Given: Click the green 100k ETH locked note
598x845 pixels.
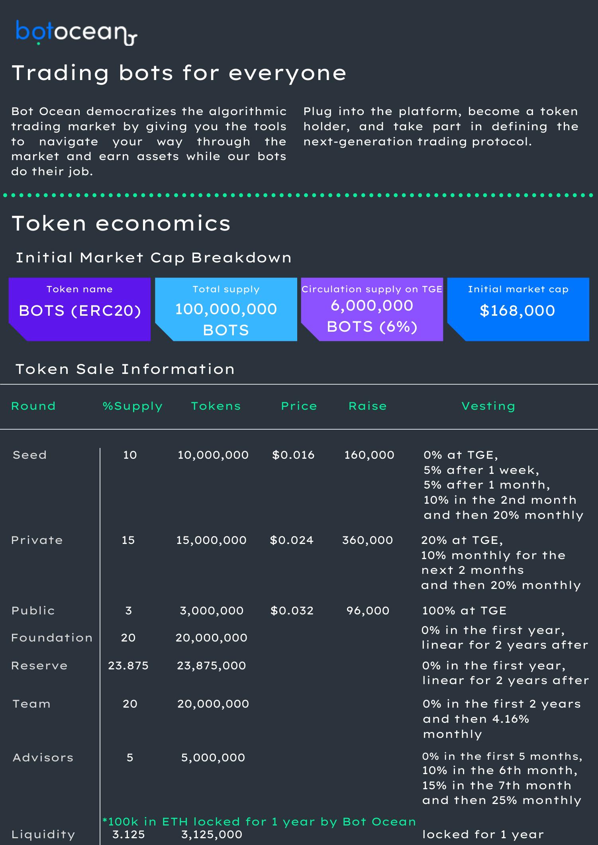Looking at the screenshot, I should 259,822.
